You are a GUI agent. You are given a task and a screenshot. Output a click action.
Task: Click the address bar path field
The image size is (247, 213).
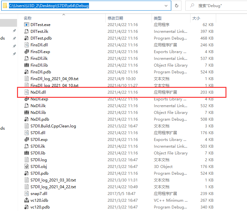pos(86,6)
